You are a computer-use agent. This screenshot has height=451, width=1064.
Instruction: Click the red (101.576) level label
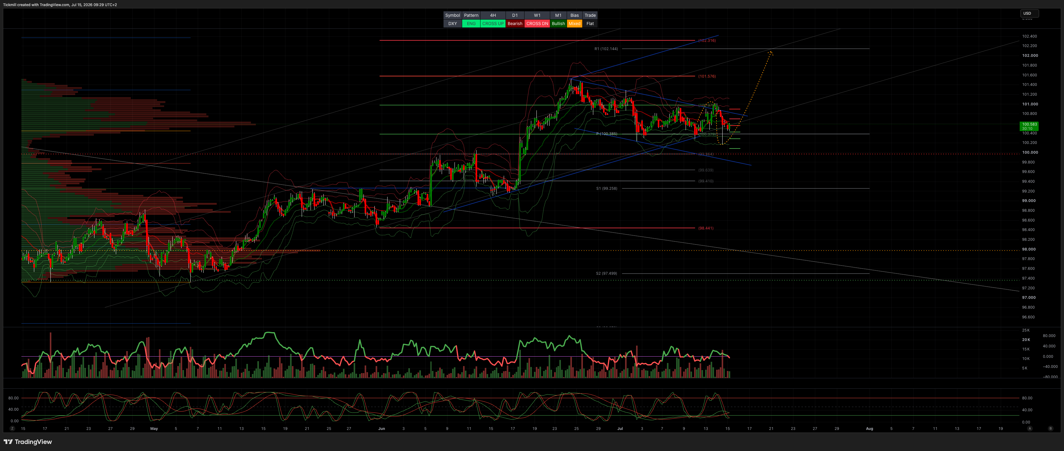[x=707, y=76]
